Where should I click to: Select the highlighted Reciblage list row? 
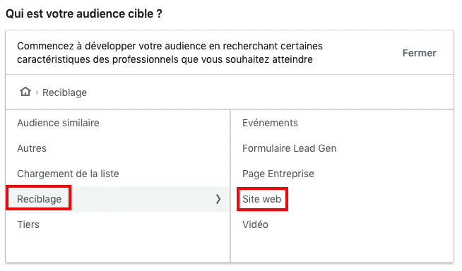[x=117, y=199]
